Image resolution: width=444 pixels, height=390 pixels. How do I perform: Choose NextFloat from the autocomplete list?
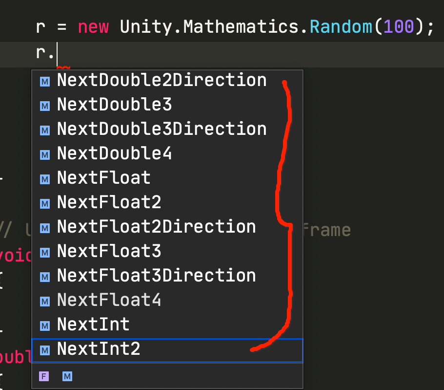click(x=103, y=178)
